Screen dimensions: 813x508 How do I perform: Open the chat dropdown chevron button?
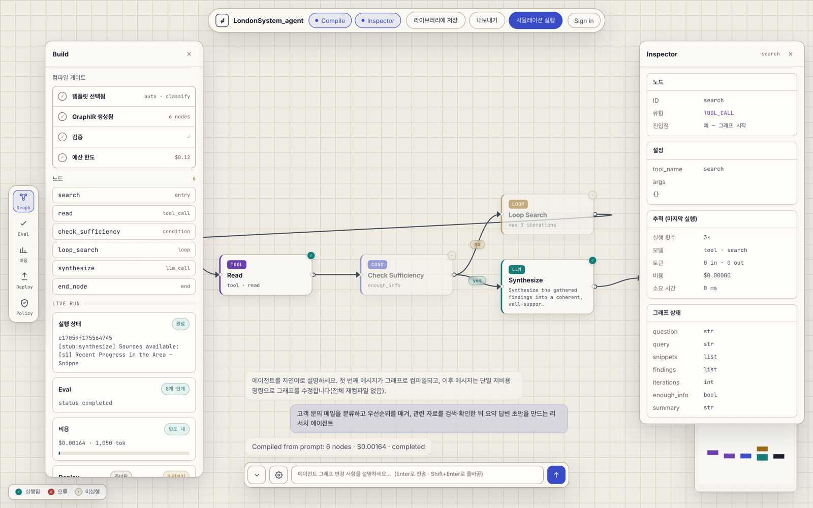point(257,475)
